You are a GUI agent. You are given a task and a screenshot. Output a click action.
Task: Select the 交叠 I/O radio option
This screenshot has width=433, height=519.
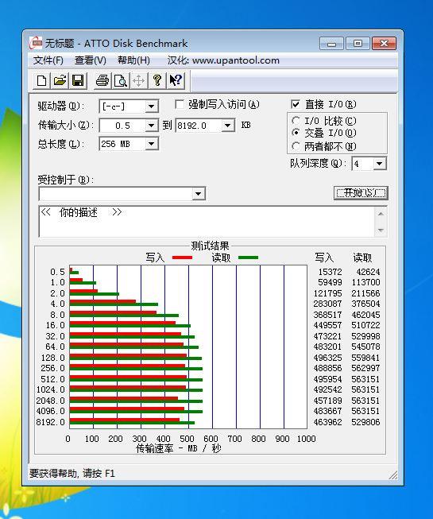pyautogui.click(x=296, y=133)
